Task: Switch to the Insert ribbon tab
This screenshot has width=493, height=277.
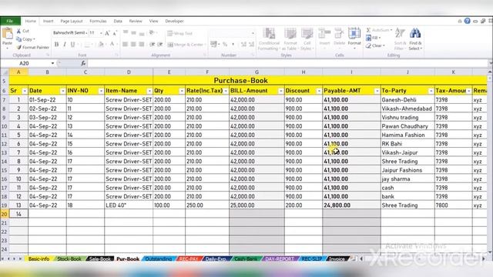Action: 48,21
